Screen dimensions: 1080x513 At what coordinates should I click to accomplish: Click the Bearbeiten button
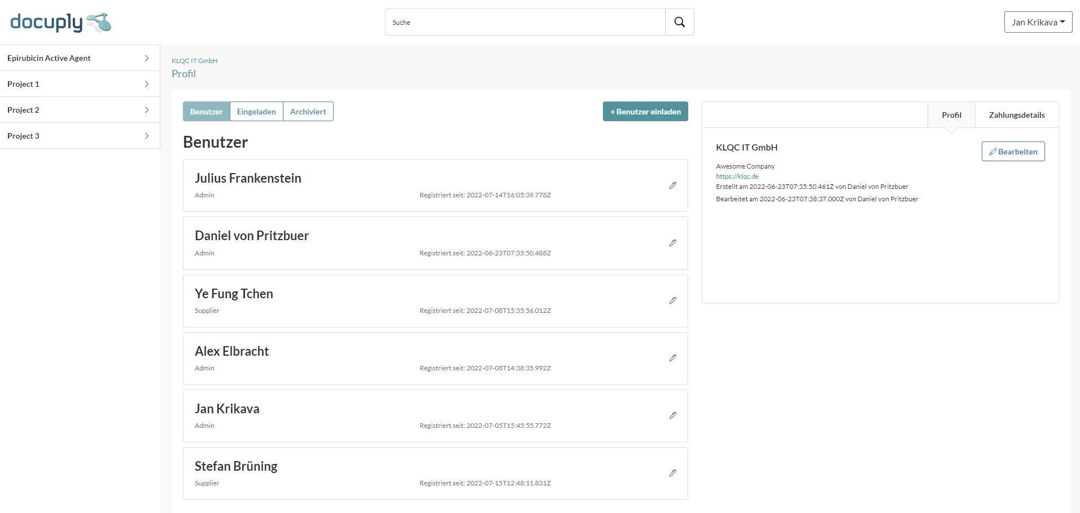click(x=1013, y=152)
